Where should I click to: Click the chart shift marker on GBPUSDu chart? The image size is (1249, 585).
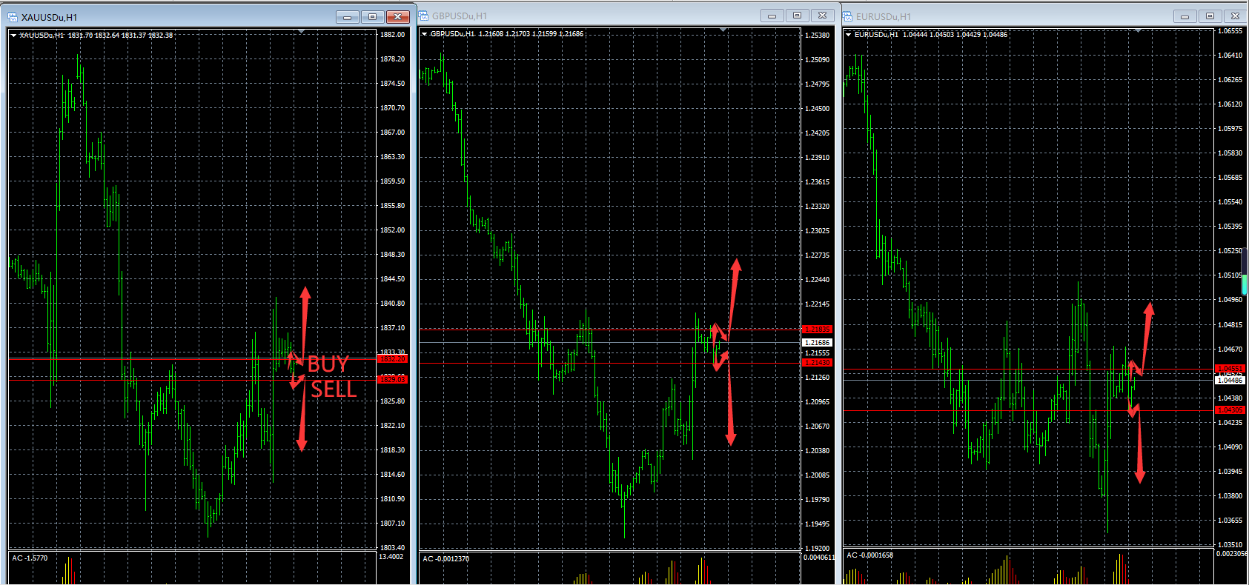coord(723,30)
